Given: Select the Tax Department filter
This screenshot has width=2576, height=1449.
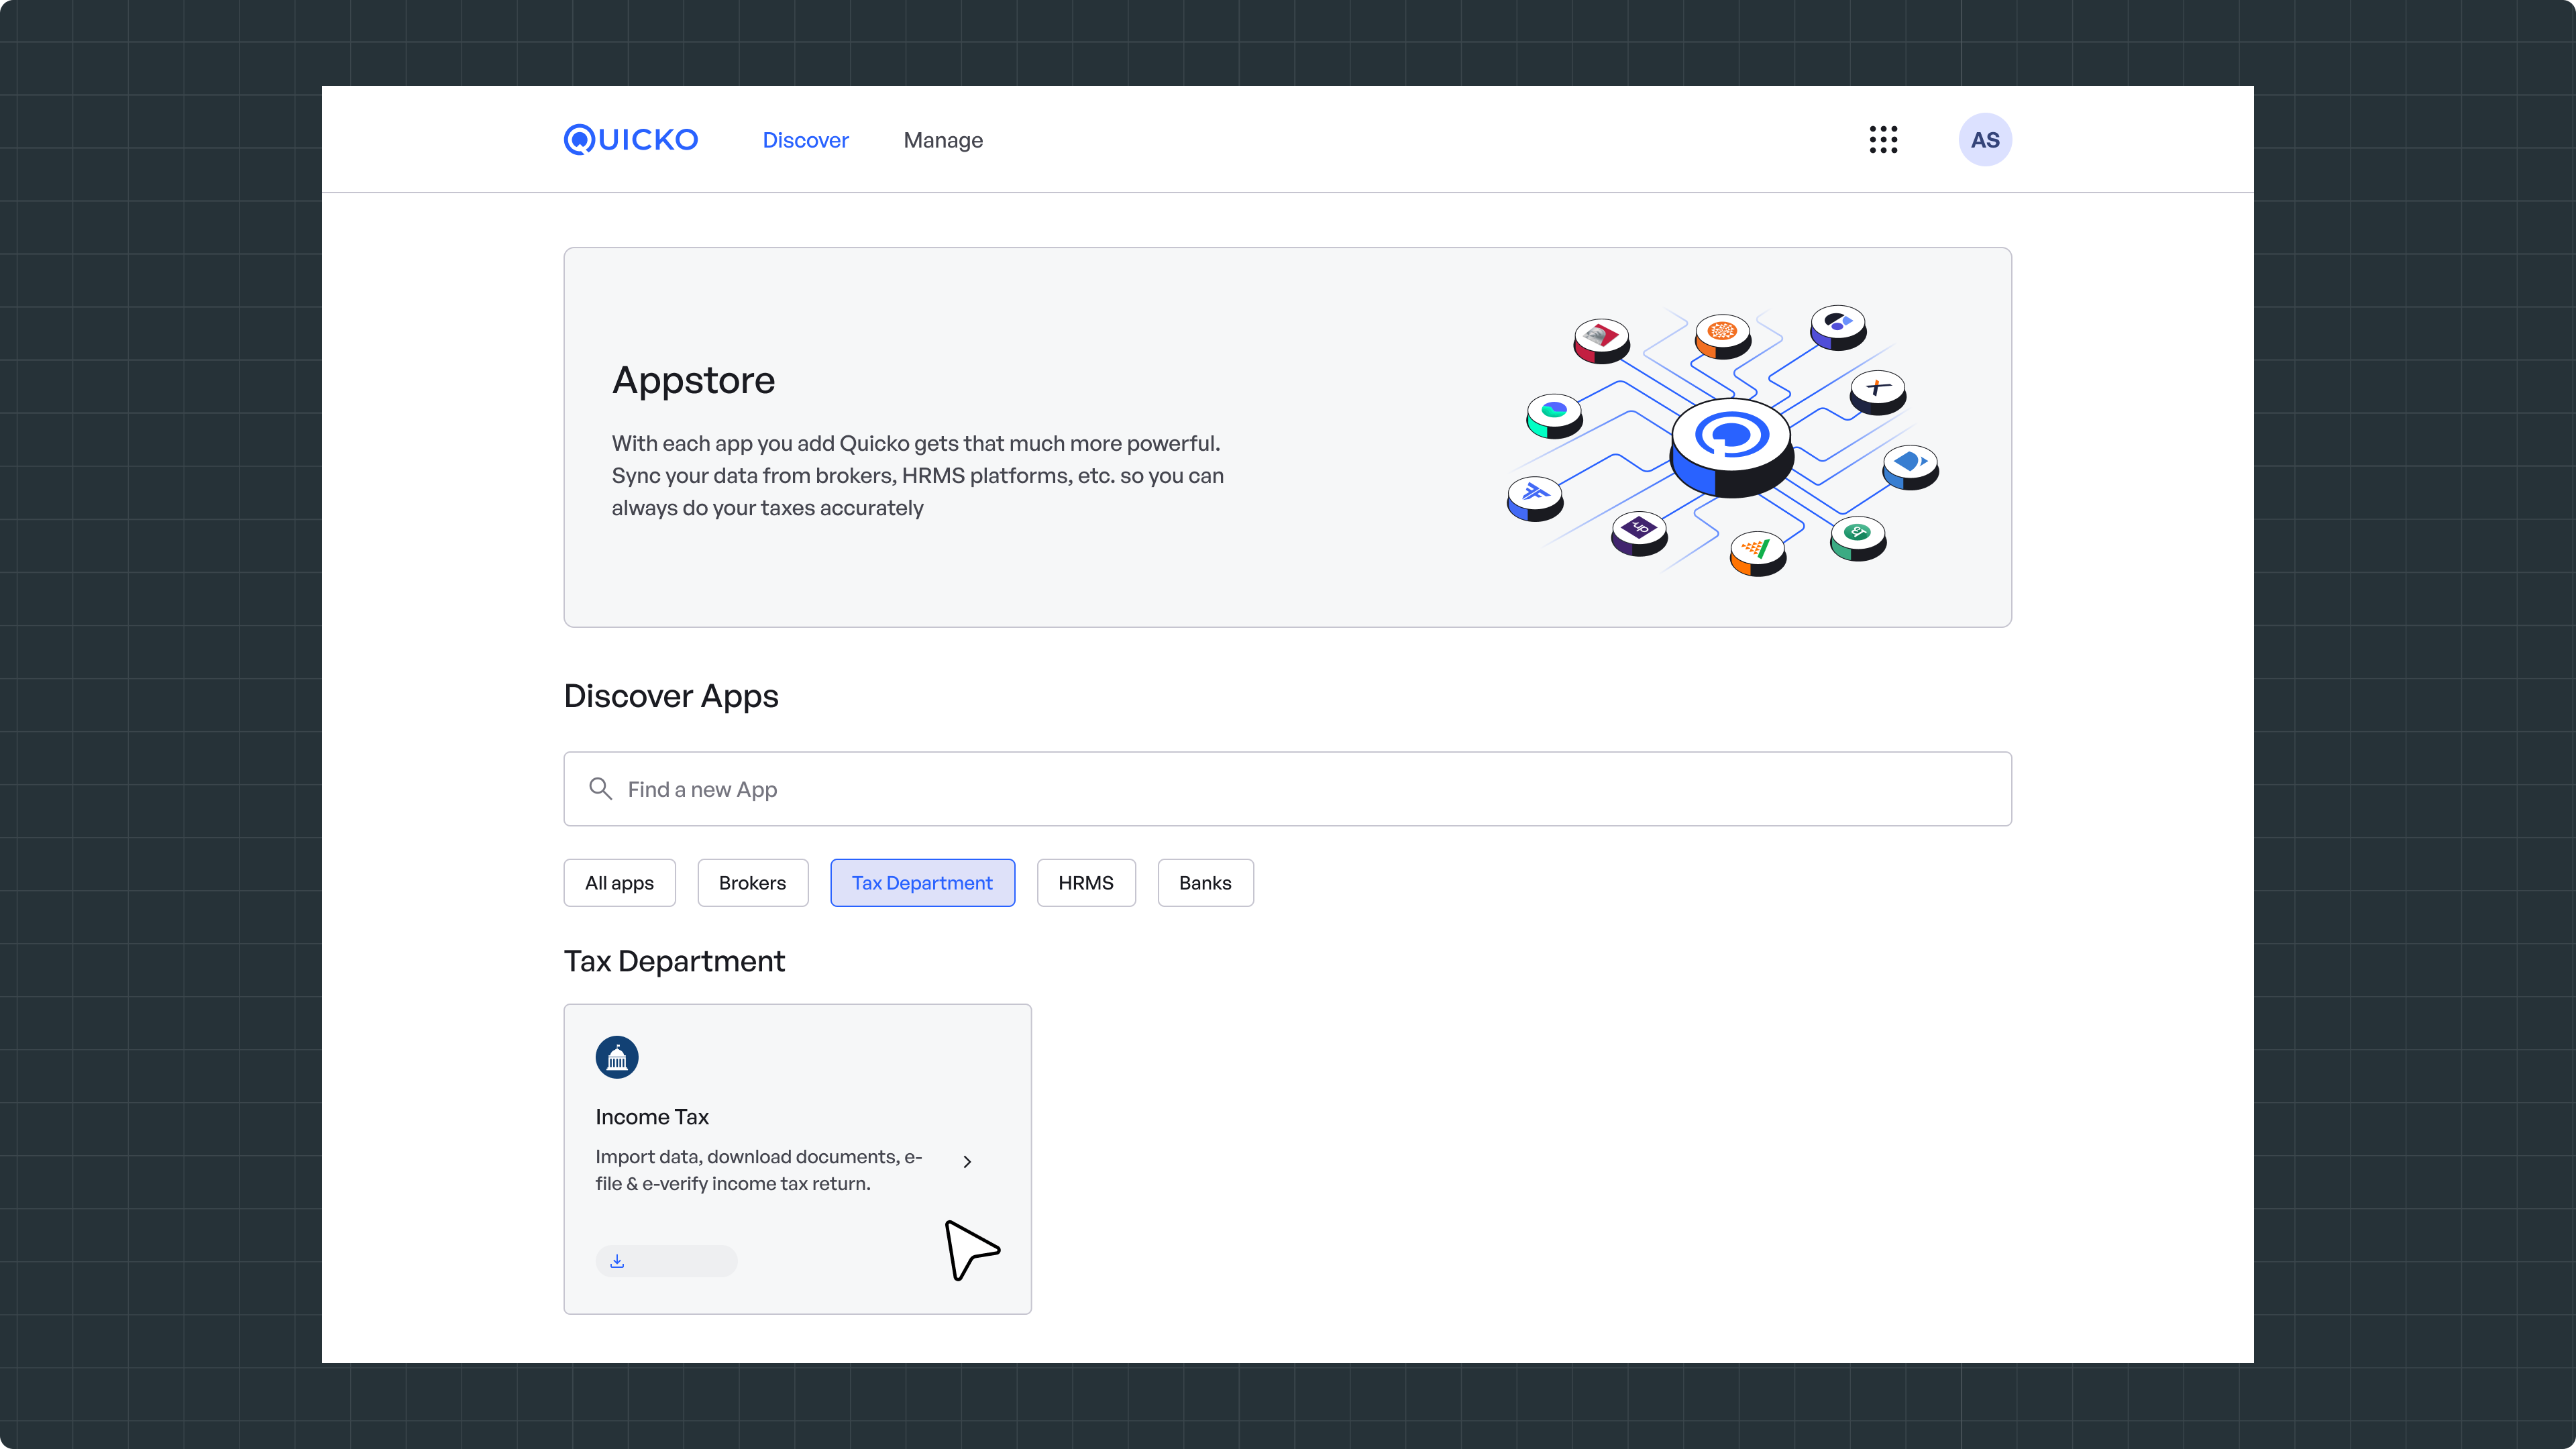Looking at the screenshot, I should pyautogui.click(x=922, y=883).
